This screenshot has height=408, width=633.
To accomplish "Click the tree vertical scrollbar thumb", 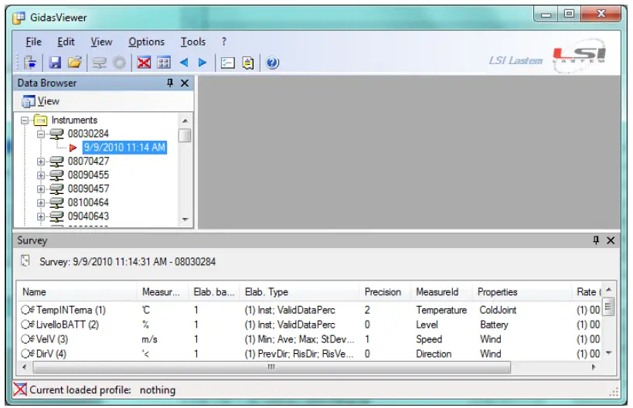I will [x=185, y=134].
